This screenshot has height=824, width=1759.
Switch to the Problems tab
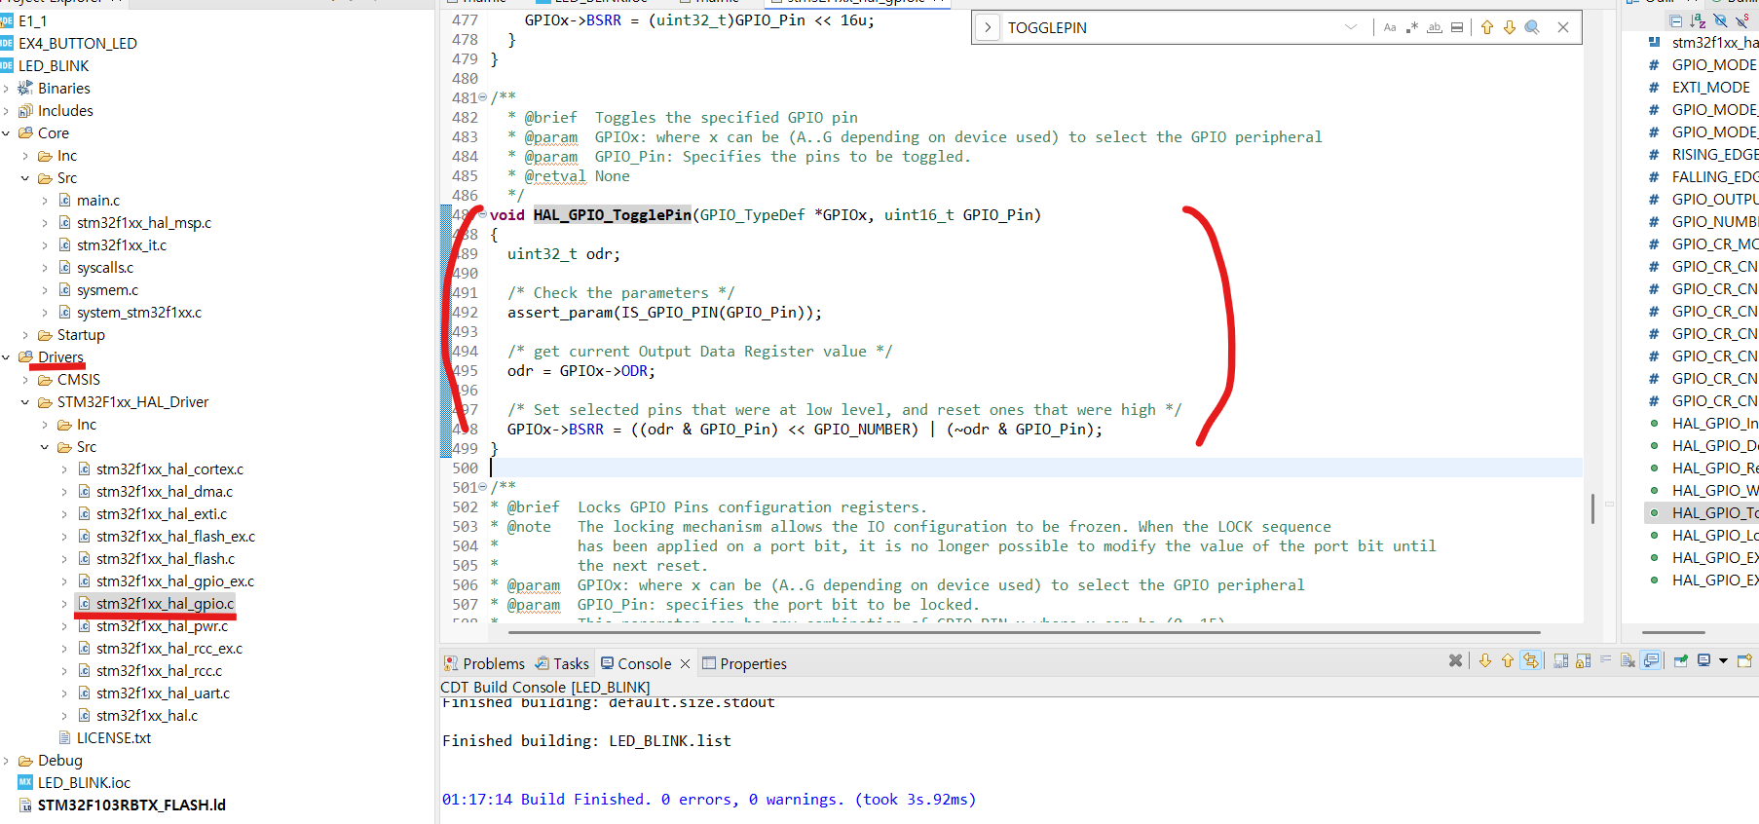(484, 663)
